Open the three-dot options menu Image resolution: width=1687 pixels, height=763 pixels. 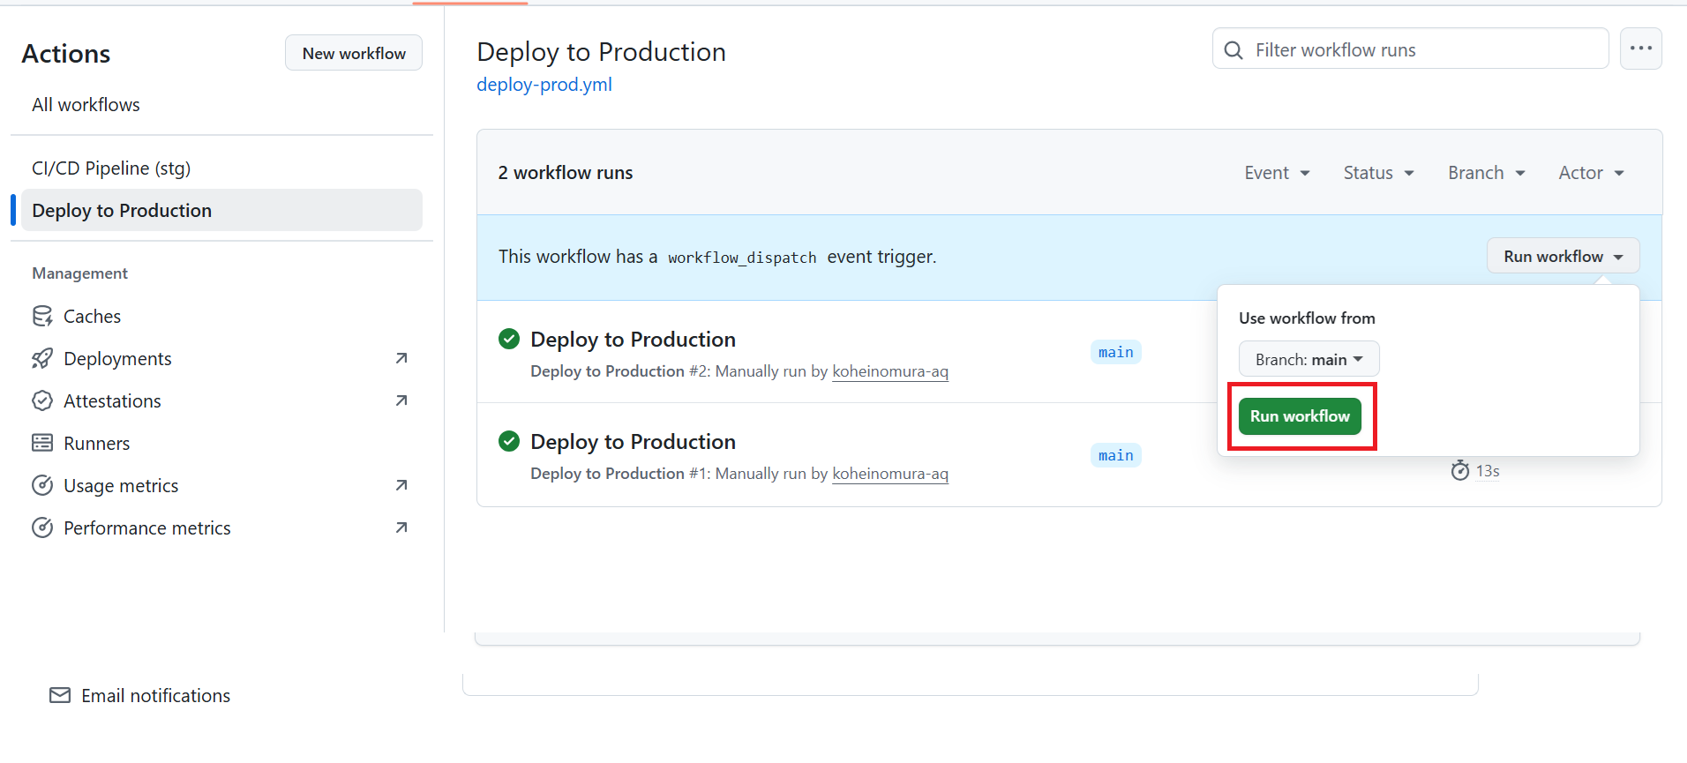point(1640,49)
